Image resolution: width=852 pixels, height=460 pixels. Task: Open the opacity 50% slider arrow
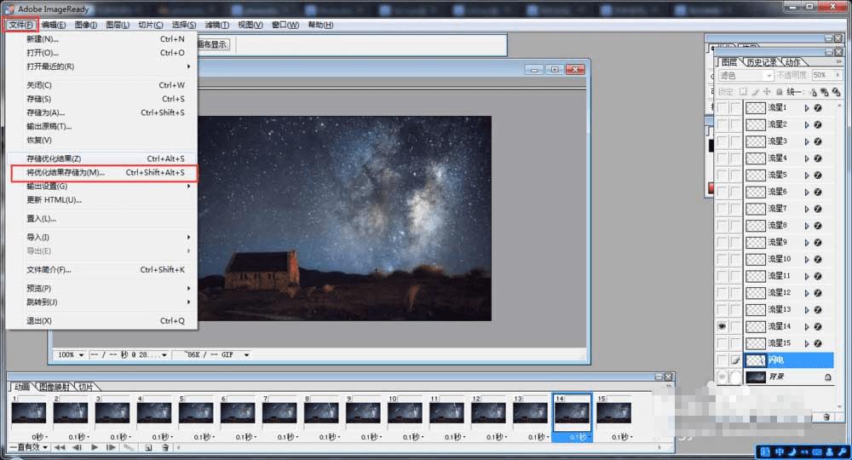[838, 75]
